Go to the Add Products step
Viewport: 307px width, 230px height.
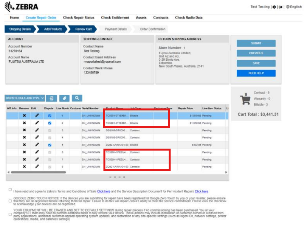(x=53, y=29)
